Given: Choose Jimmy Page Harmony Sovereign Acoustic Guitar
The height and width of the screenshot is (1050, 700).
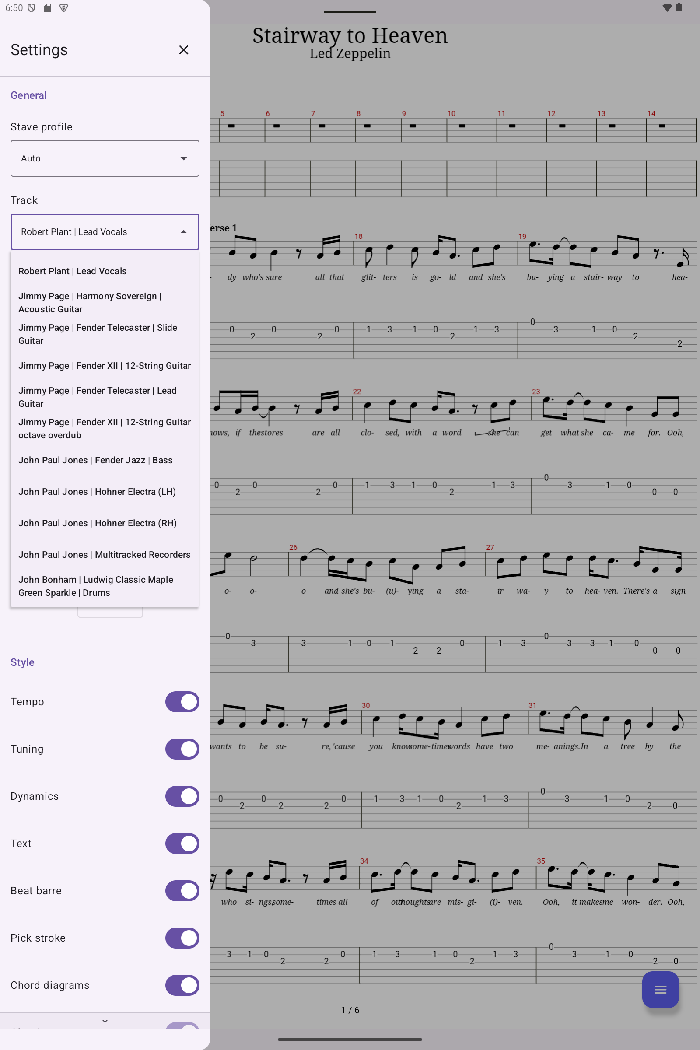Looking at the screenshot, I should tap(90, 302).
